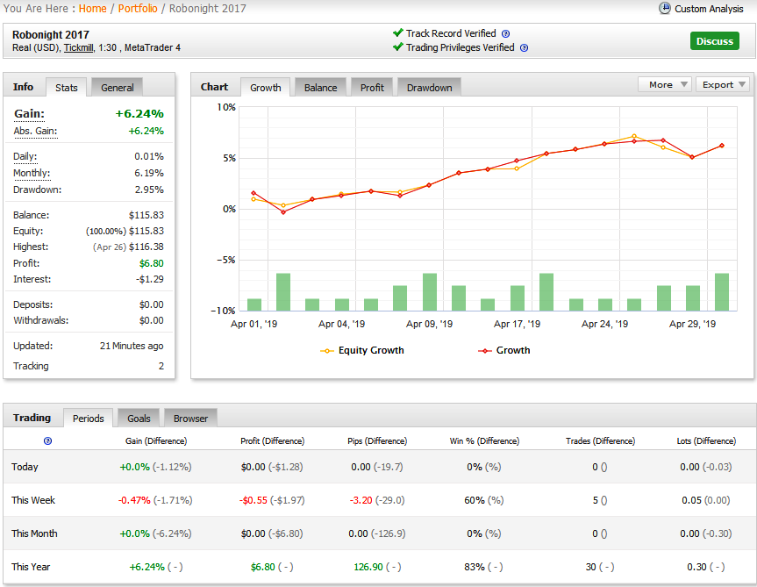
Task: Go to Home breadcrumb link
Action: (93, 9)
